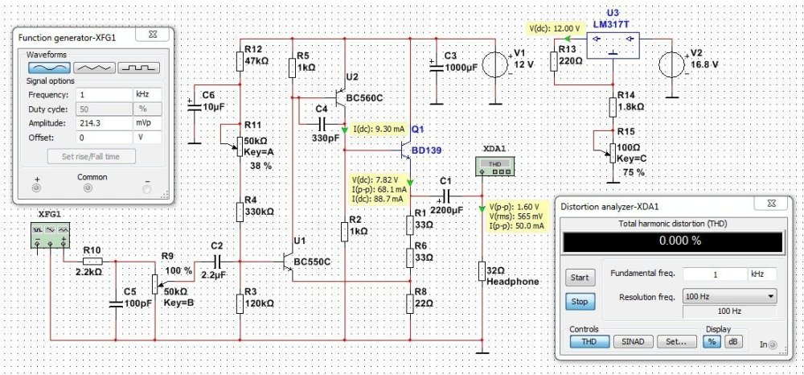Open the Amplitude unit mVp selector
This screenshot has width=804, height=375.
tap(146, 123)
